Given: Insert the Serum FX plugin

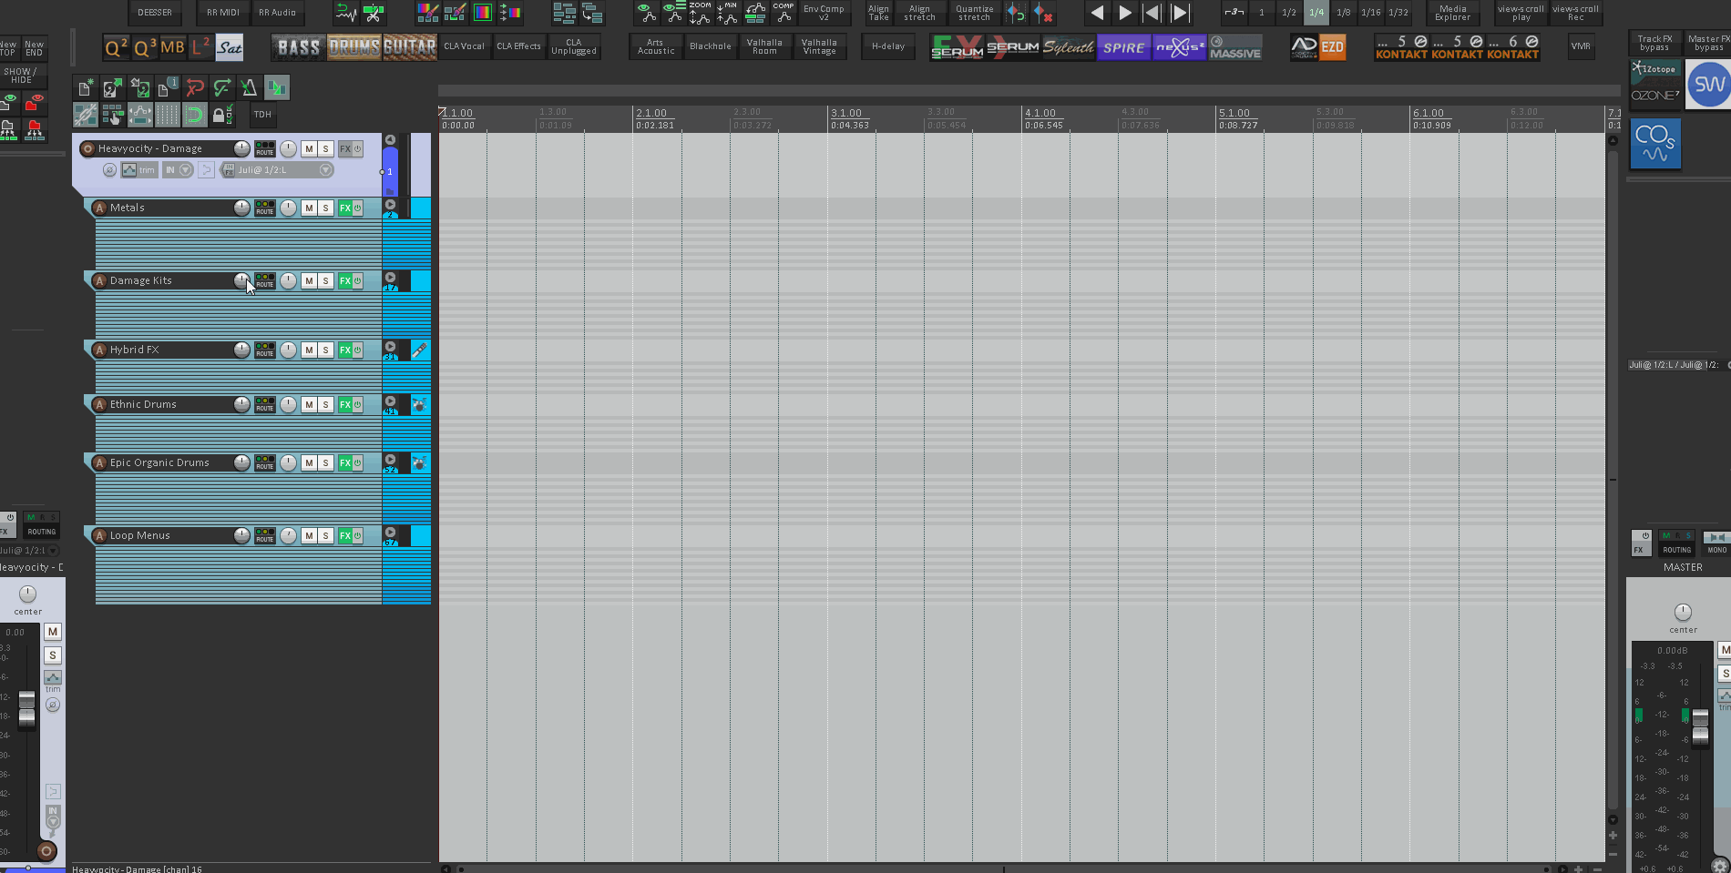Looking at the screenshot, I should pyautogui.click(x=958, y=47).
